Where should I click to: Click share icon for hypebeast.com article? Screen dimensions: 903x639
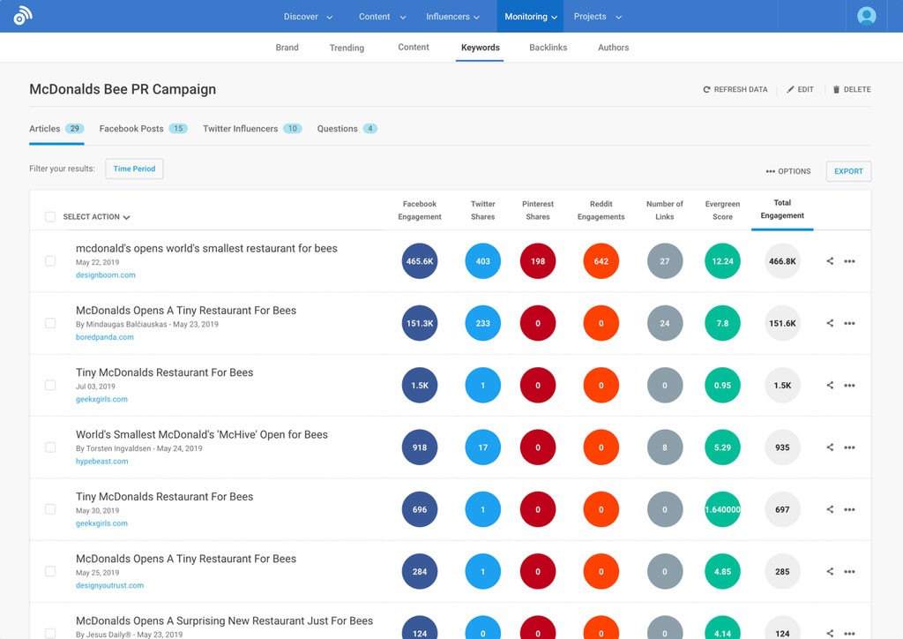[x=830, y=447]
